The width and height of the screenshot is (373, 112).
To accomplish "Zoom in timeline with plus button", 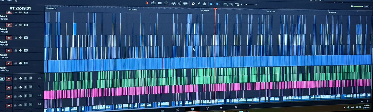I will tap(256, 5).
